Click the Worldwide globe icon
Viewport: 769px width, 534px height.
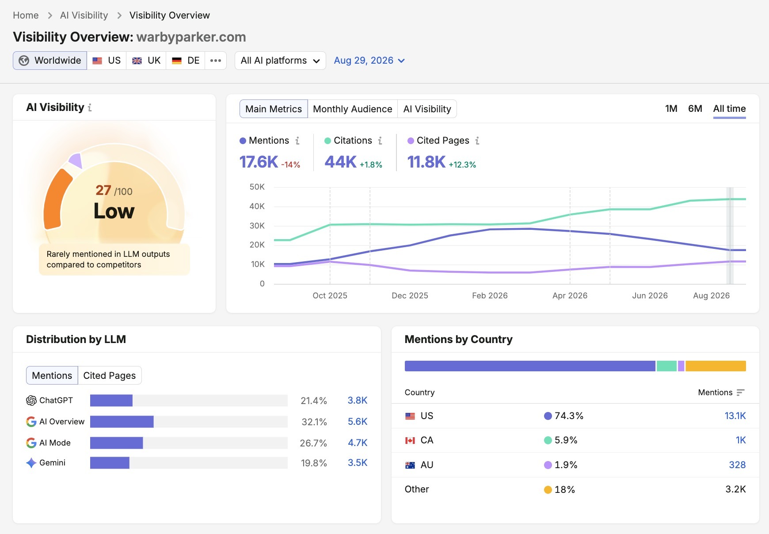click(x=24, y=61)
